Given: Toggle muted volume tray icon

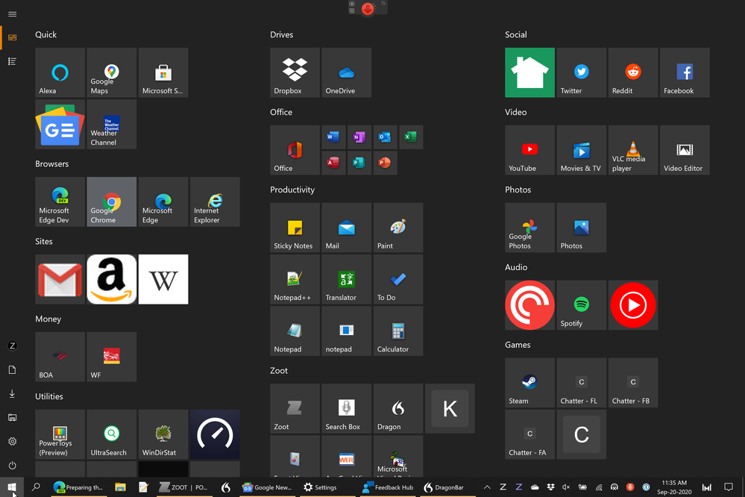Looking at the screenshot, I should pyautogui.click(x=566, y=487).
